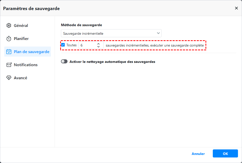Click the Avancé diamond icon
Image resolution: width=242 pixels, height=163 pixels.
coord(9,78)
